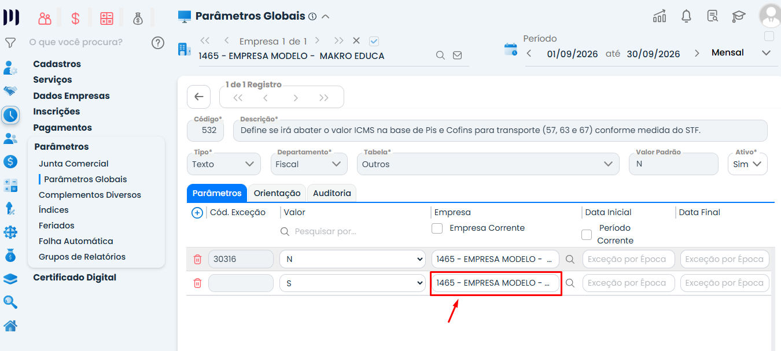Click Data Inicial field in row 30316

pos(629,259)
